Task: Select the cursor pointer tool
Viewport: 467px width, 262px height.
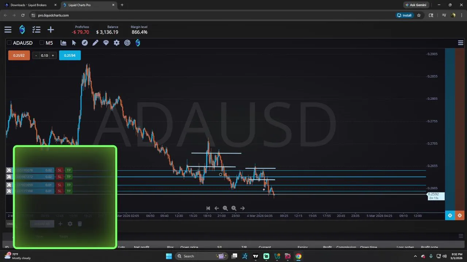Action: pos(74,43)
